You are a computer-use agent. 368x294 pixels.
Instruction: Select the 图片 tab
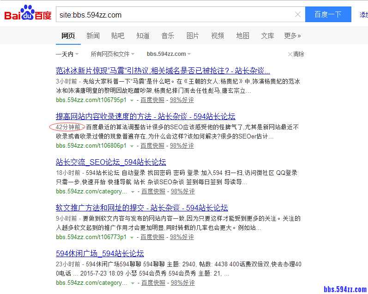(x=193, y=36)
